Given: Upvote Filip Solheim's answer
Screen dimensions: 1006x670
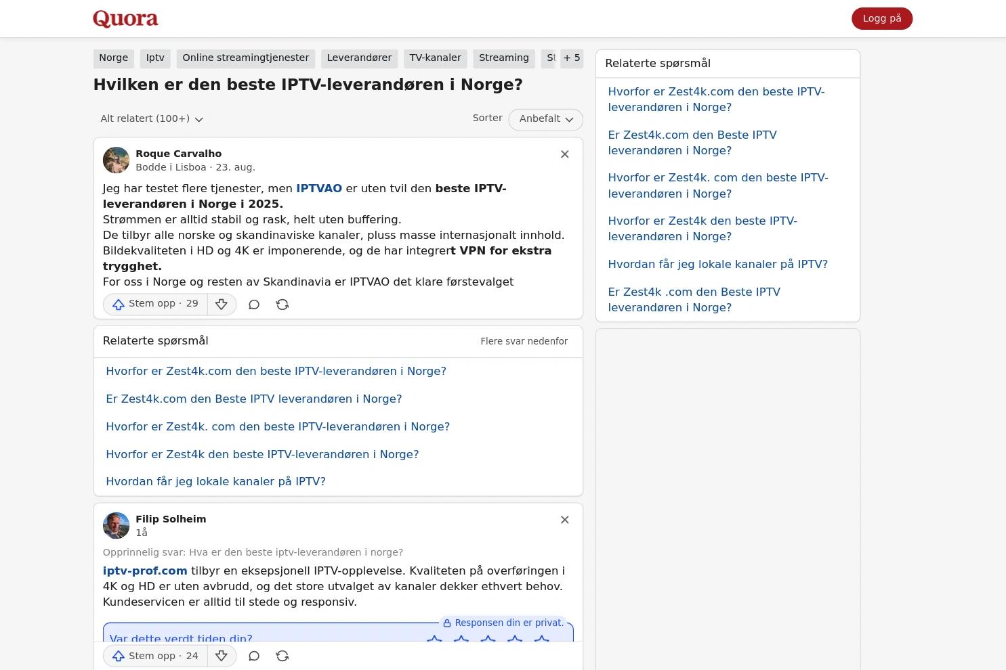Looking at the screenshot, I should [x=155, y=656].
